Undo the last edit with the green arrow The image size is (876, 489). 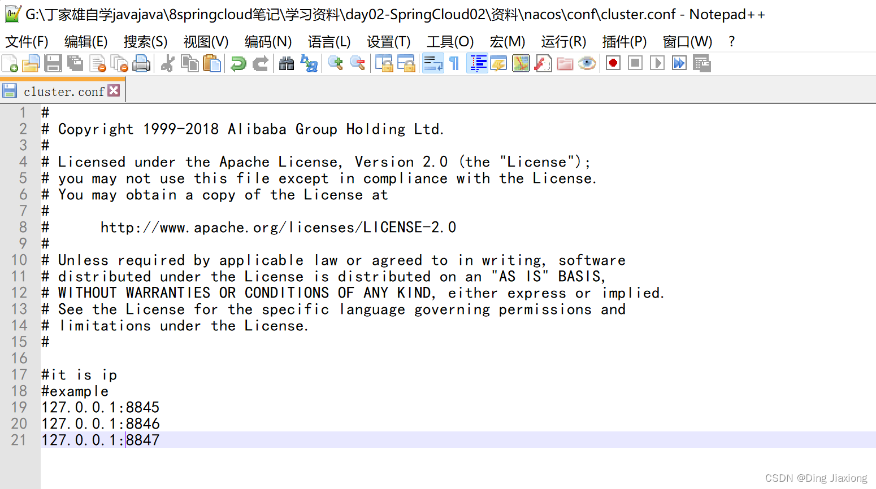coord(238,63)
